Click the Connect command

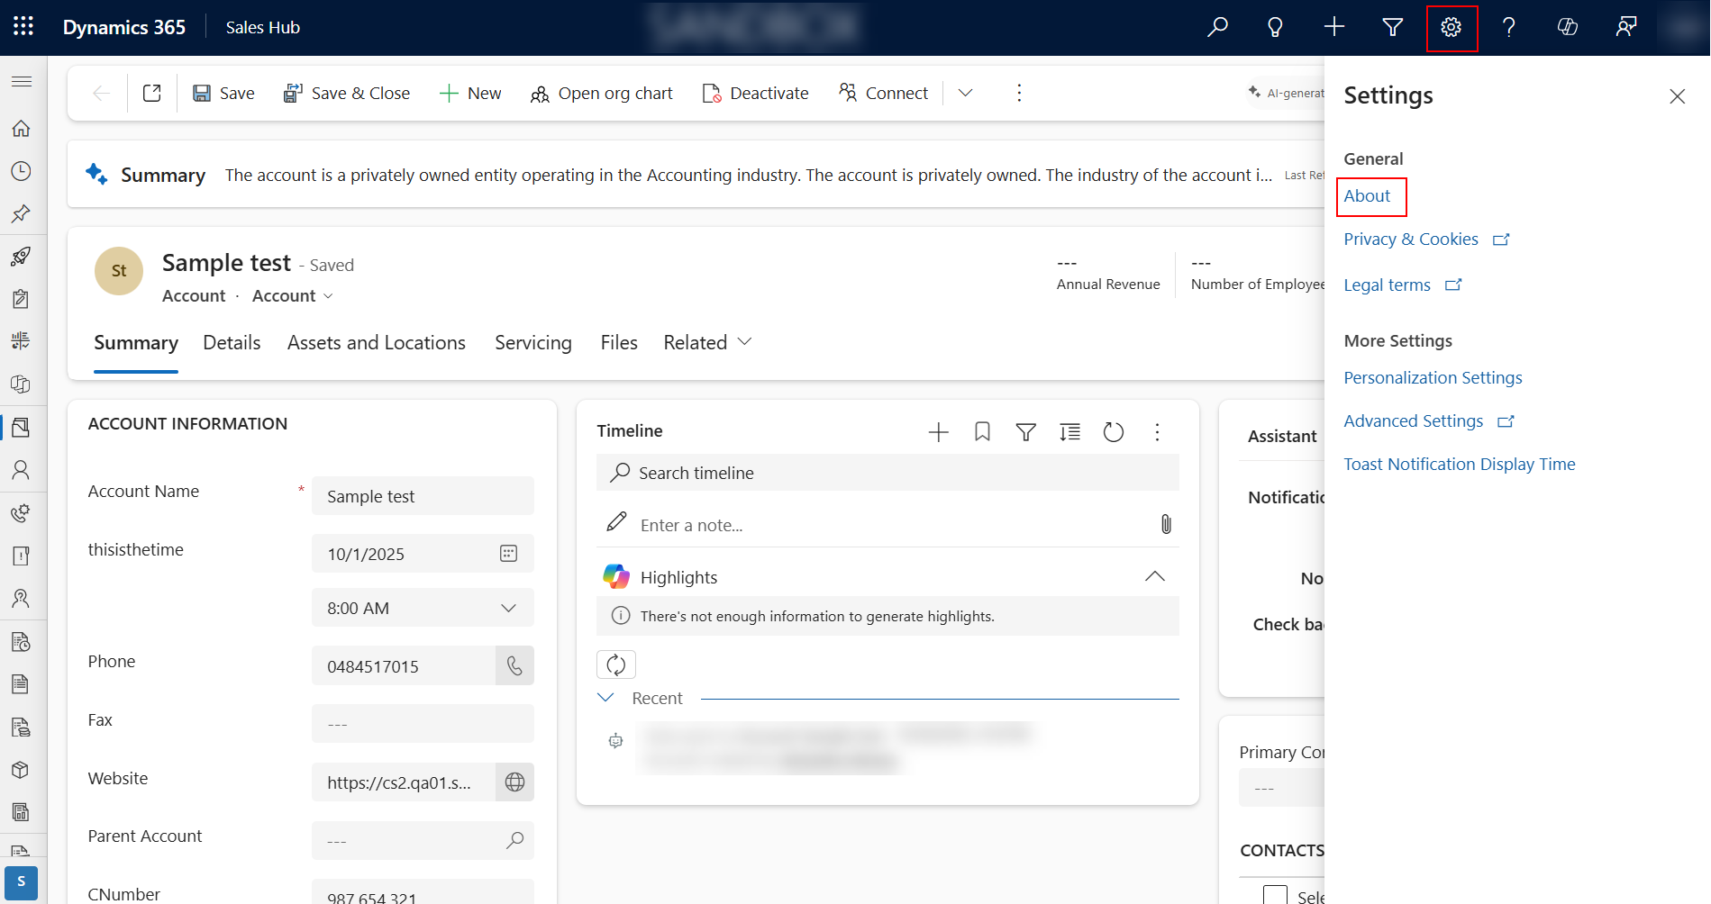coord(883,94)
